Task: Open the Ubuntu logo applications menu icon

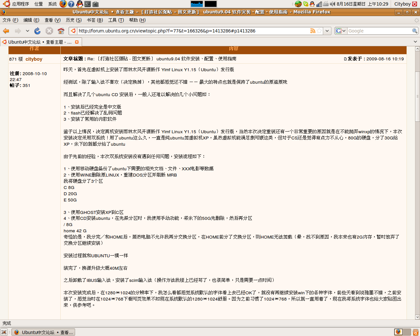Action: (x=7, y=4)
